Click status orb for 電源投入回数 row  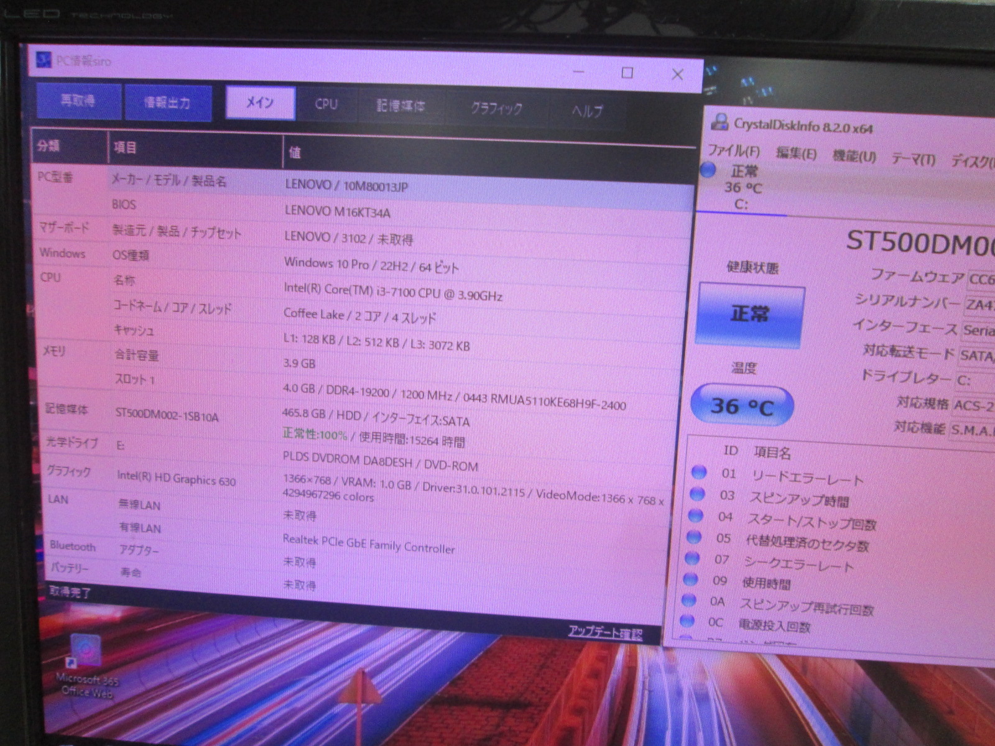coord(687,620)
